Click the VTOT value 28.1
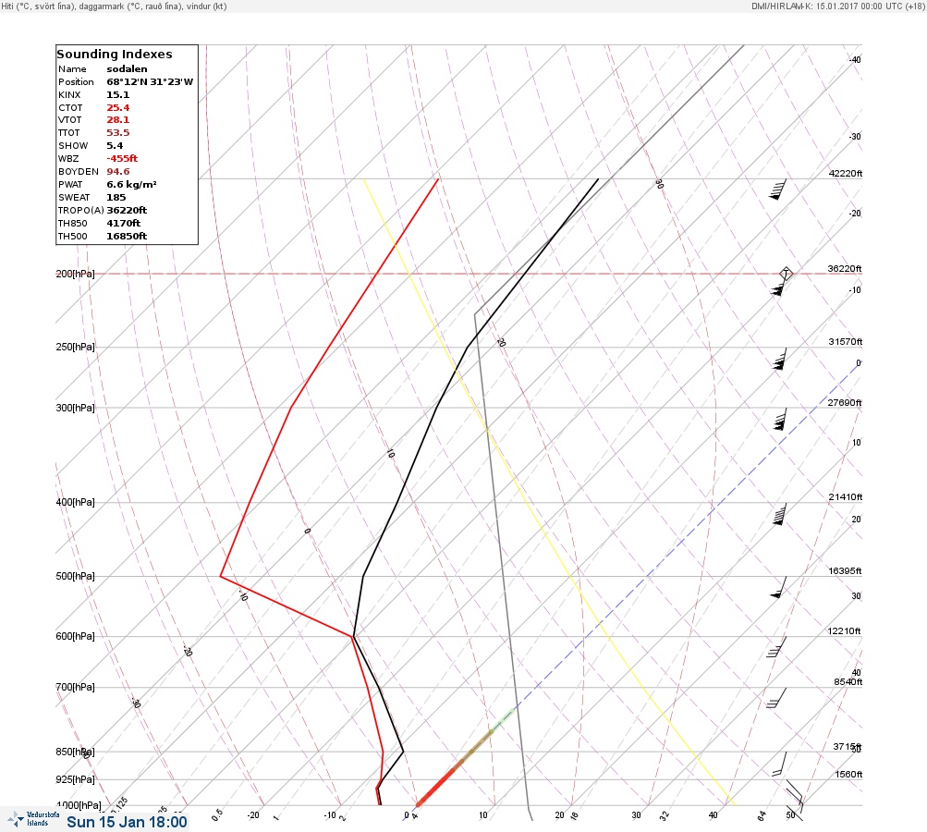927x832 pixels. [118, 120]
